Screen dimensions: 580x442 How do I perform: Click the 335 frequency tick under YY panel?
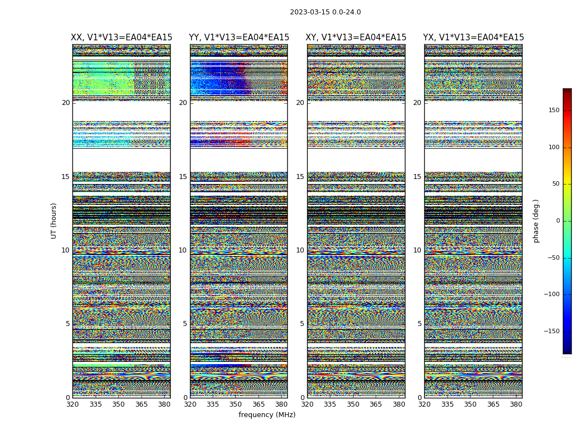(x=213, y=404)
